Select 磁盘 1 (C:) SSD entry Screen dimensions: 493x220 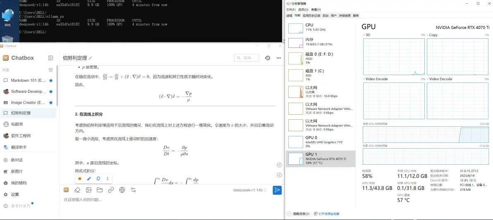(x=321, y=75)
